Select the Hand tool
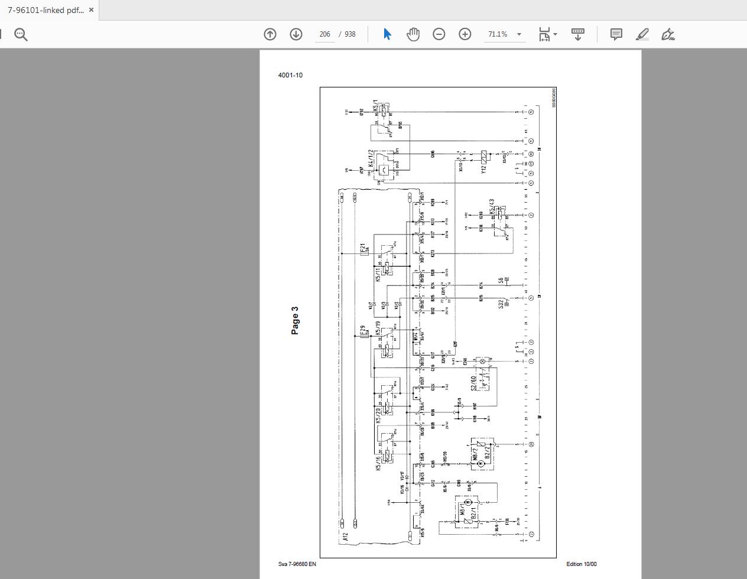 pos(413,34)
